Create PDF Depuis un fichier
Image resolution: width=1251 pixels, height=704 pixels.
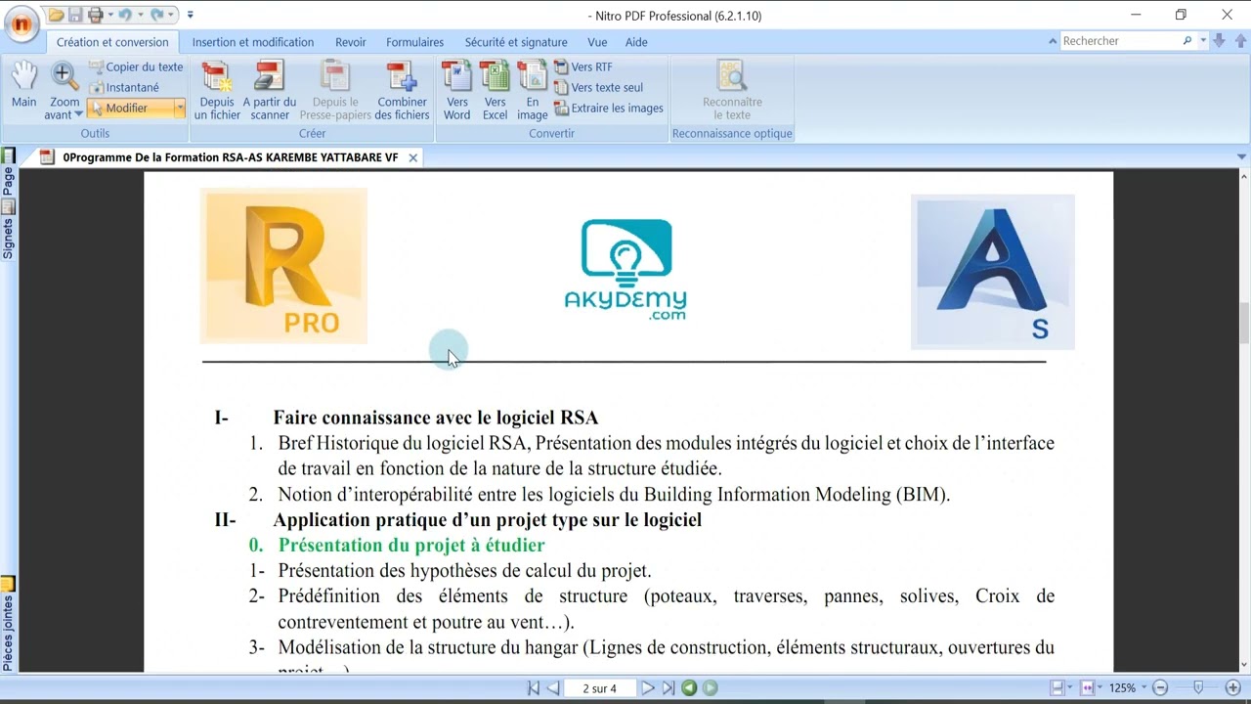217,91
